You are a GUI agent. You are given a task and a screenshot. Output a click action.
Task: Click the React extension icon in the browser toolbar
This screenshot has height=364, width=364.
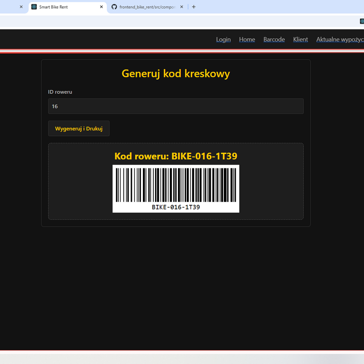[x=362, y=21]
